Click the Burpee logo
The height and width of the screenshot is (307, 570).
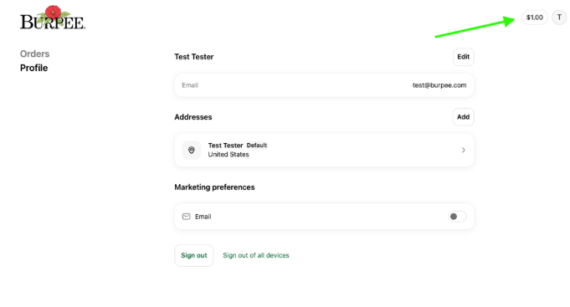pyautogui.click(x=53, y=18)
